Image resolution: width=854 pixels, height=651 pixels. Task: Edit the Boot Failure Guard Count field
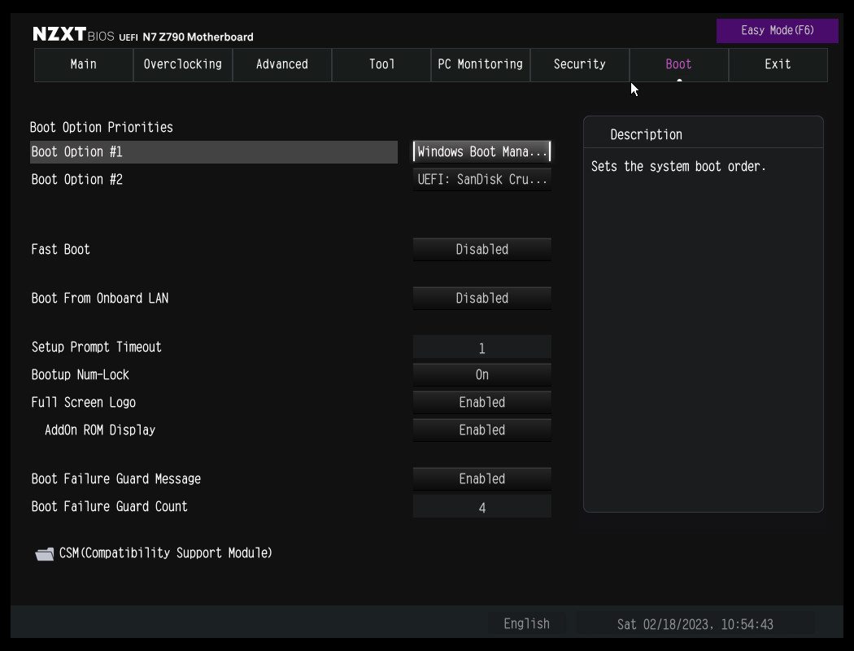pyautogui.click(x=482, y=507)
